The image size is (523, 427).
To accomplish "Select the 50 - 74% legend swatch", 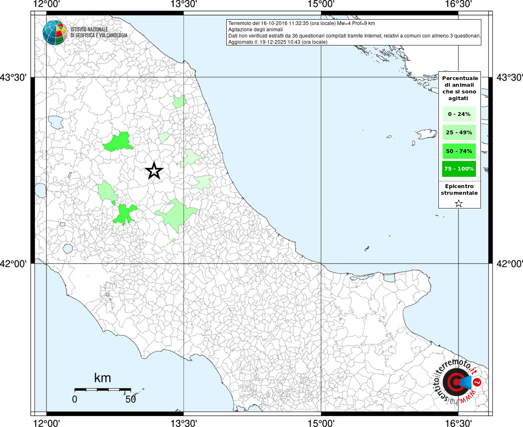I will point(459,151).
